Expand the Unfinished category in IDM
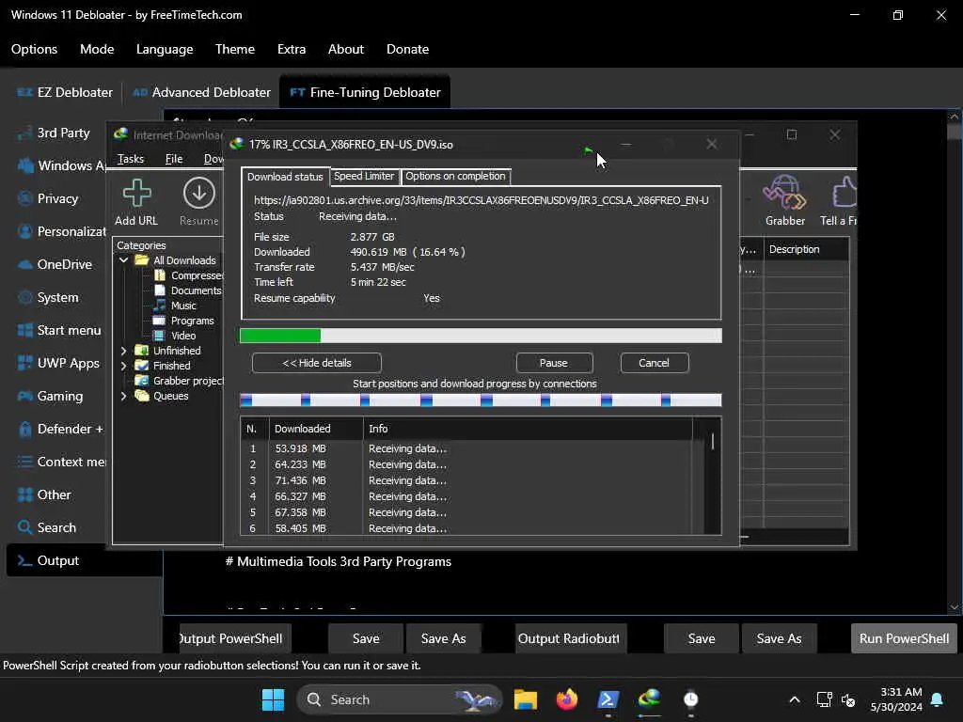Image resolution: width=963 pixels, height=722 pixels. coord(123,351)
